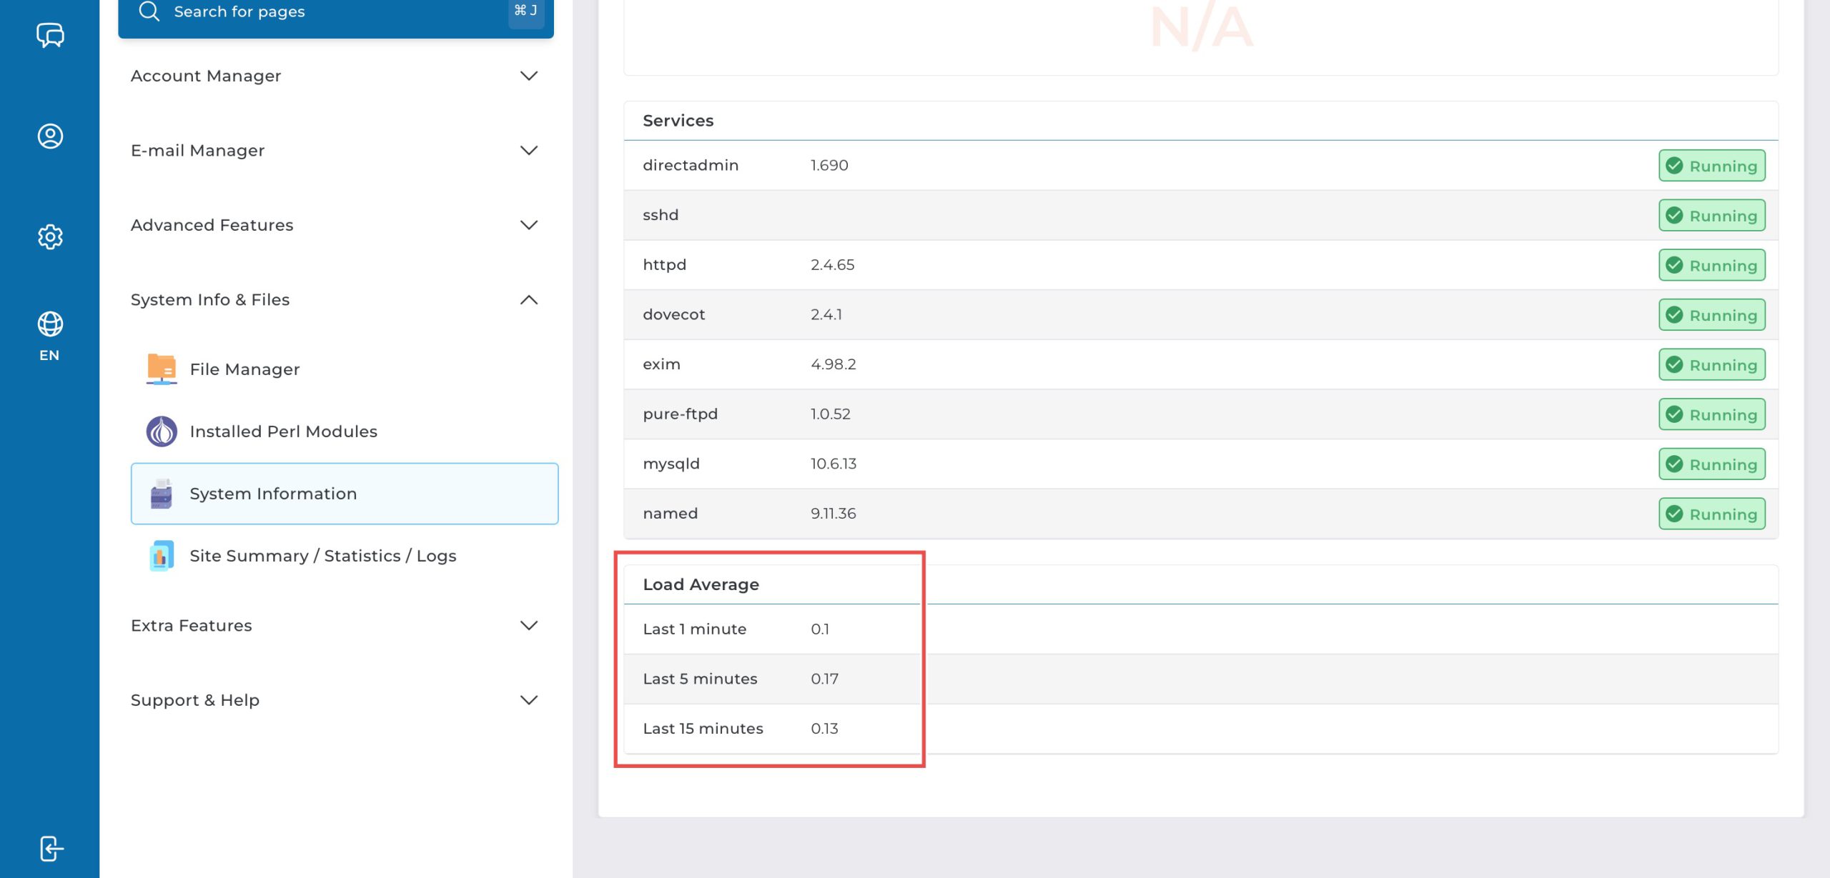Click Running status badge for directadmin

pos(1711,166)
